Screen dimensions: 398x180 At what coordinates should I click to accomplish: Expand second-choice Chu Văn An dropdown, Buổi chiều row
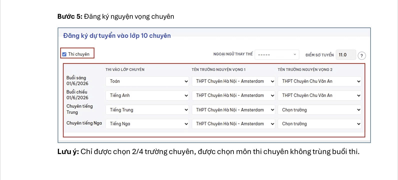pos(319,96)
